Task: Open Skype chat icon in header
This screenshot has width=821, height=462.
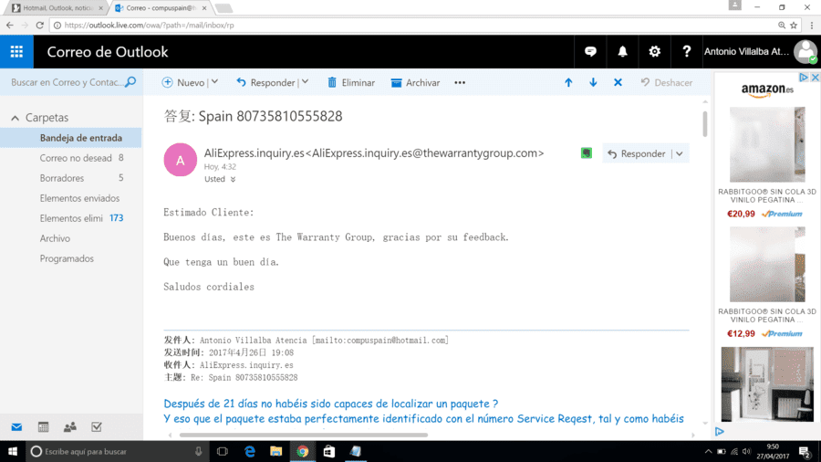Action: coord(590,51)
